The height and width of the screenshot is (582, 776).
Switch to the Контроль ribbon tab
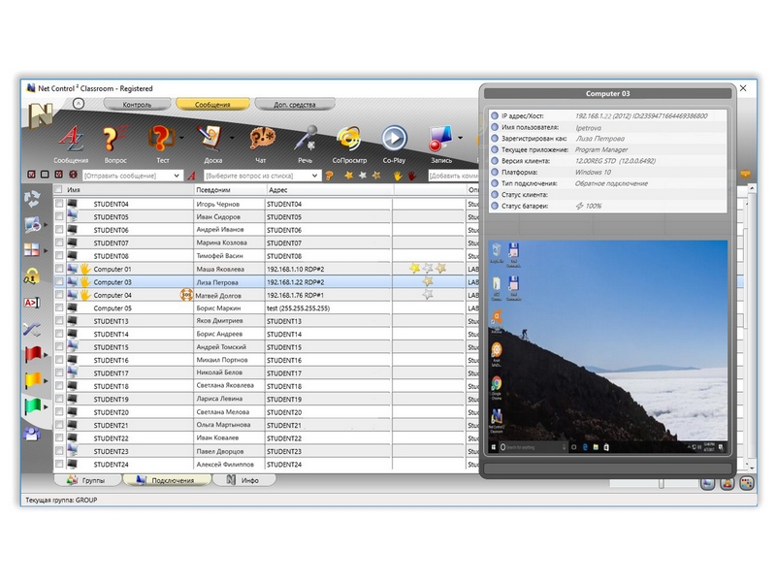pyautogui.click(x=137, y=105)
